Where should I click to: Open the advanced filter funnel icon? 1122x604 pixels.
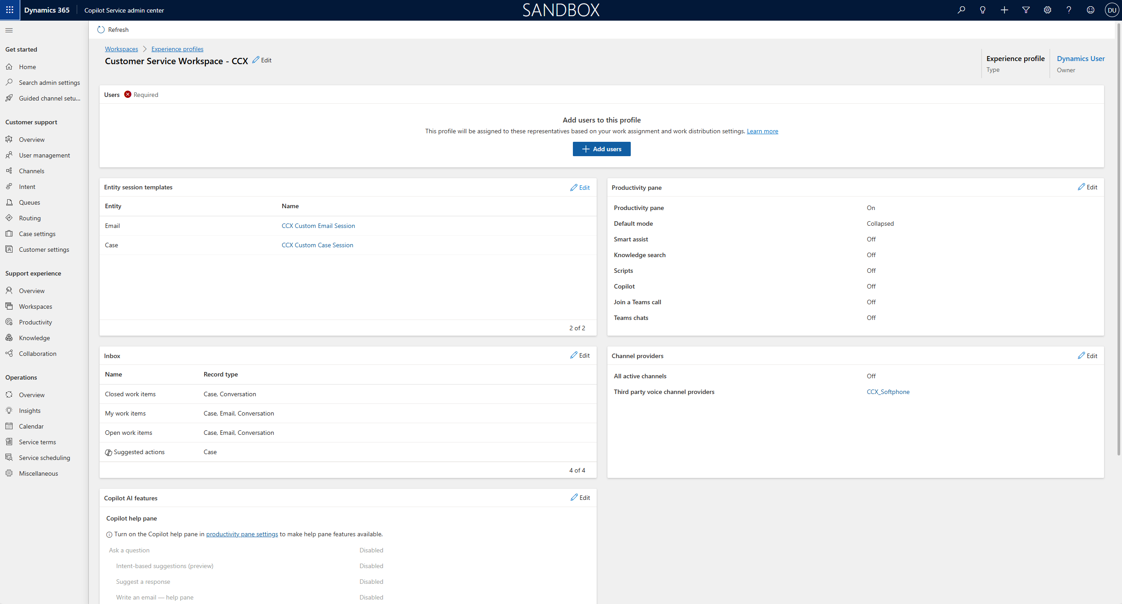[1026, 10]
